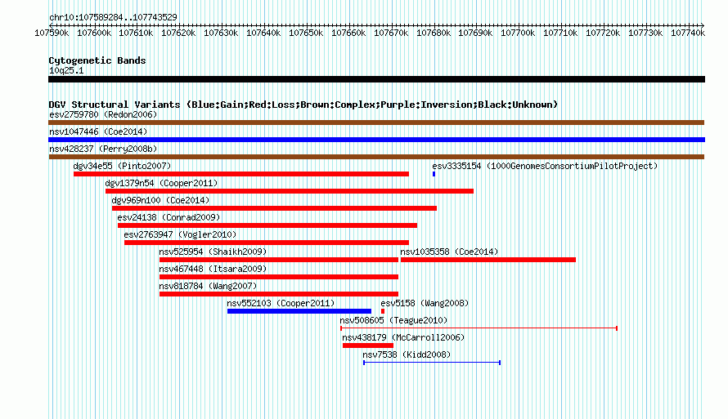The width and height of the screenshot is (728, 419).
Task: Select the dgv1379n54 (Cooper2011) red bar
Action: 290,191
